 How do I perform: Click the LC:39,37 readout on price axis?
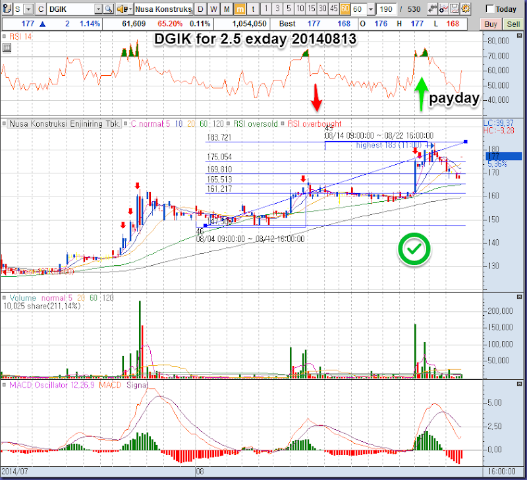pyautogui.click(x=499, y=123)
